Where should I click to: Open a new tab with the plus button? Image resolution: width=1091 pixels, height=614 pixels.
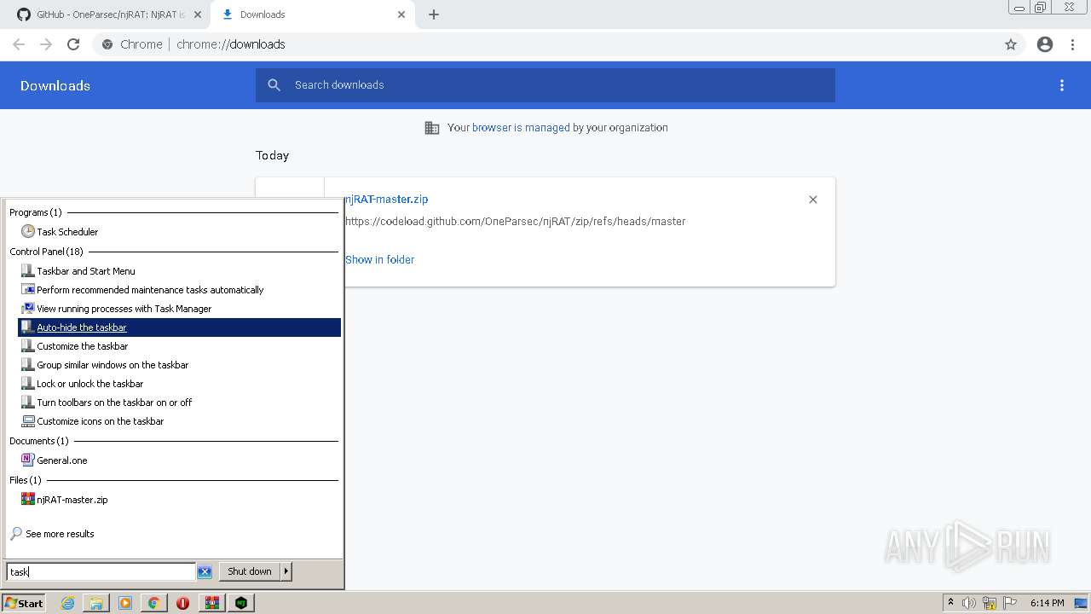[x=434, y=14]
